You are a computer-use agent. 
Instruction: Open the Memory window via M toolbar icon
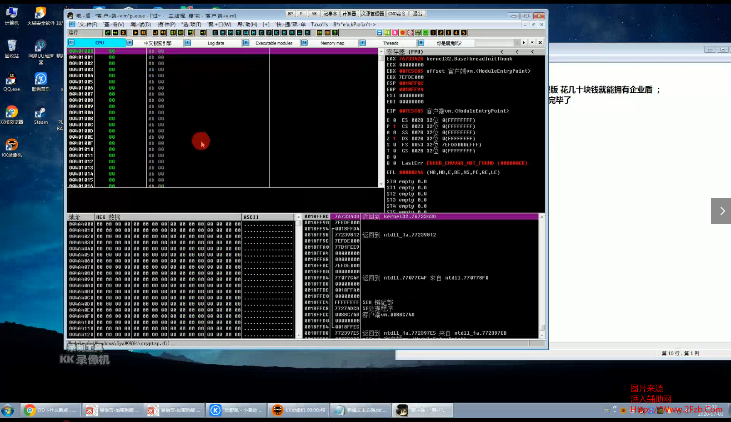[230, 33]
